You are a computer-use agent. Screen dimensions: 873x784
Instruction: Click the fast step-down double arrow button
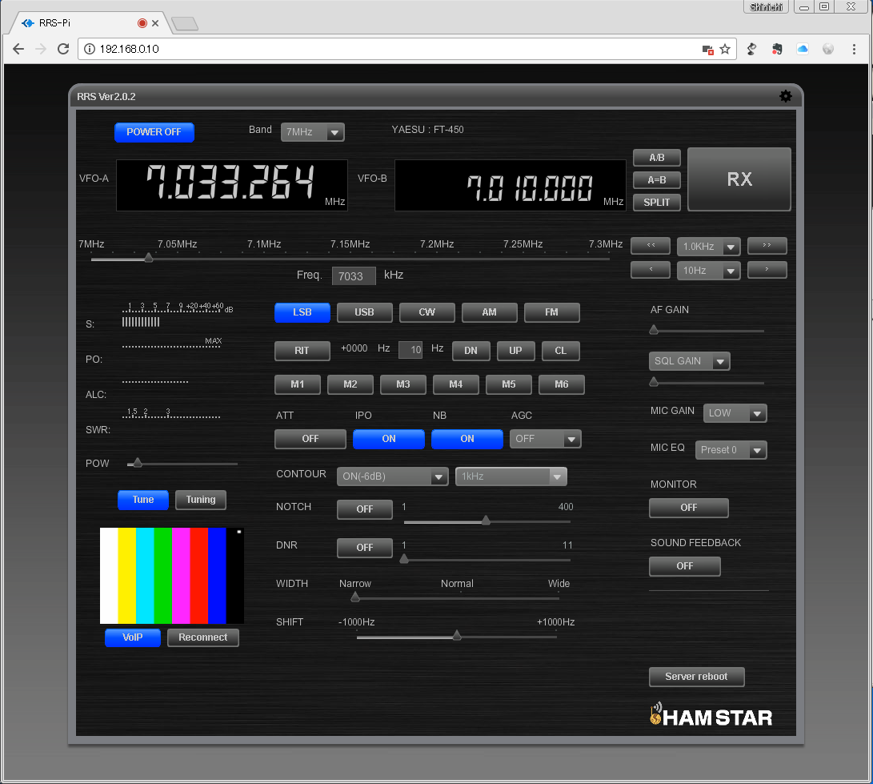[x=650, y=246]
